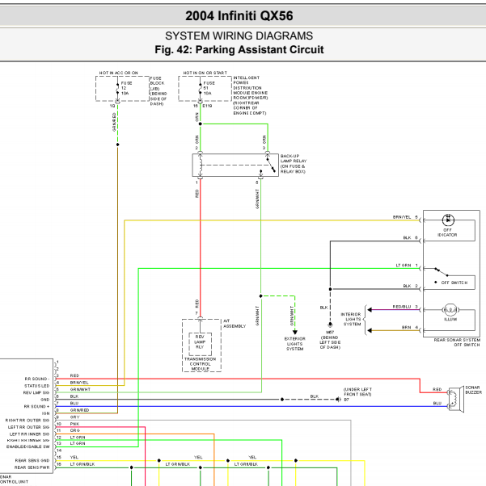
Task: Click the "INTERIOR LIGHTS SYSTEM" label
Action: 351,319
